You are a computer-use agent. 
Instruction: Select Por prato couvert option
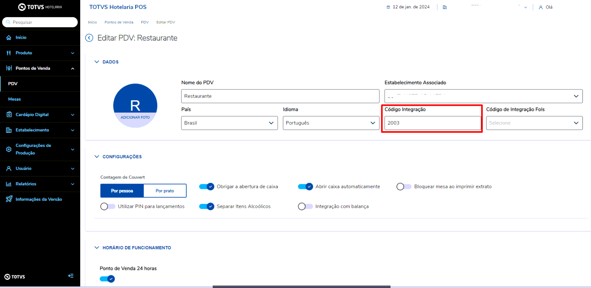pos(165,191)
